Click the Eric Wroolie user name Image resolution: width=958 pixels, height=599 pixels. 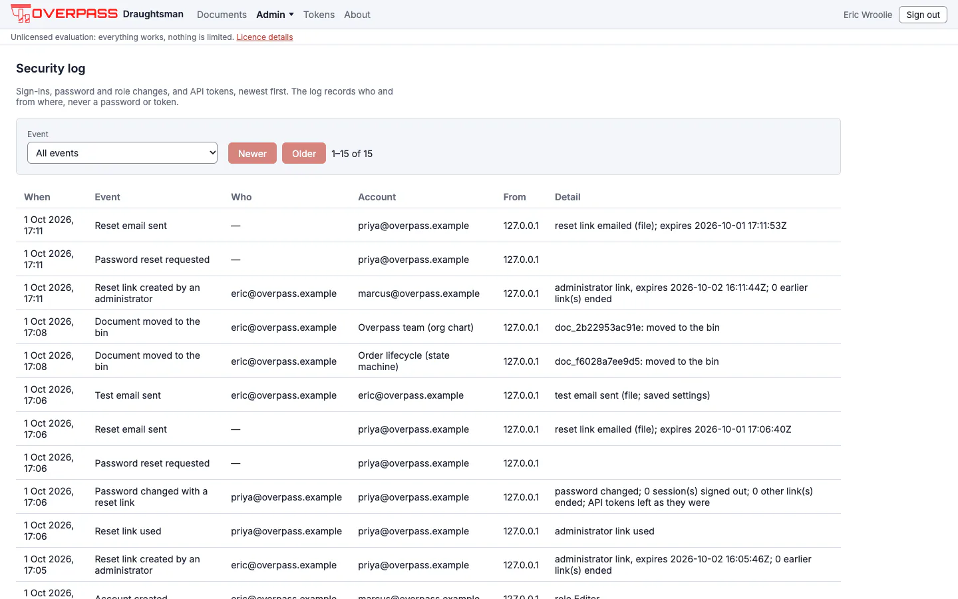(868, 15)
